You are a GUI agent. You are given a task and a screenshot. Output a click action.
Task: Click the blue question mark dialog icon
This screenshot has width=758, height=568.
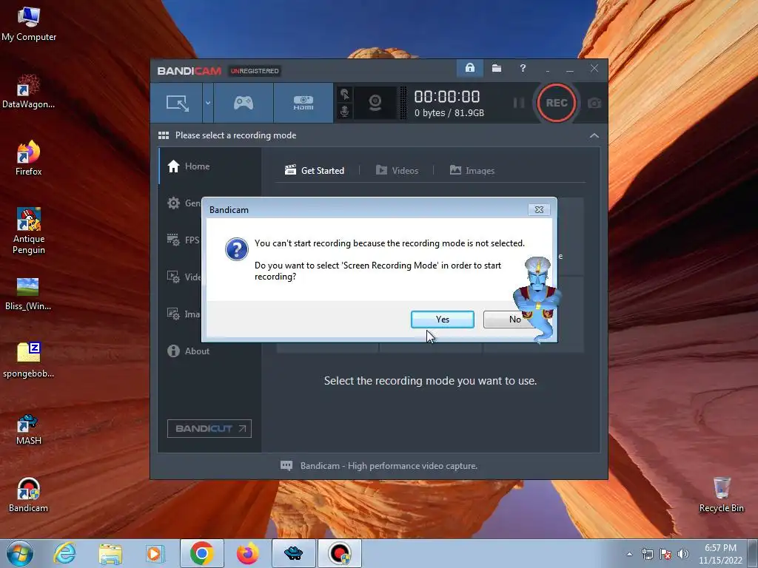[237, 249]
